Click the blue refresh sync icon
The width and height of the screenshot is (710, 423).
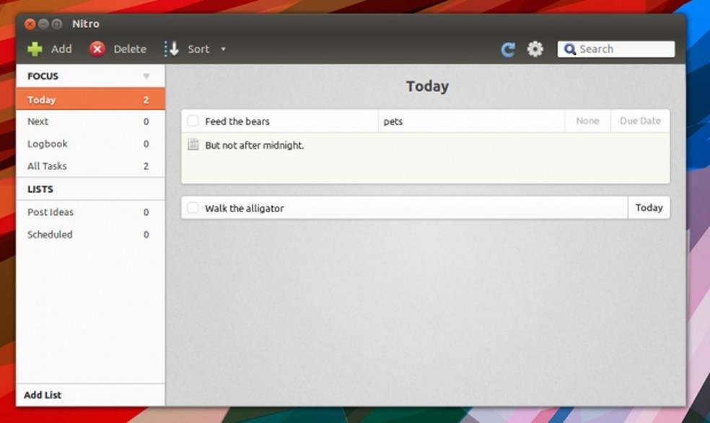[508, 49]
